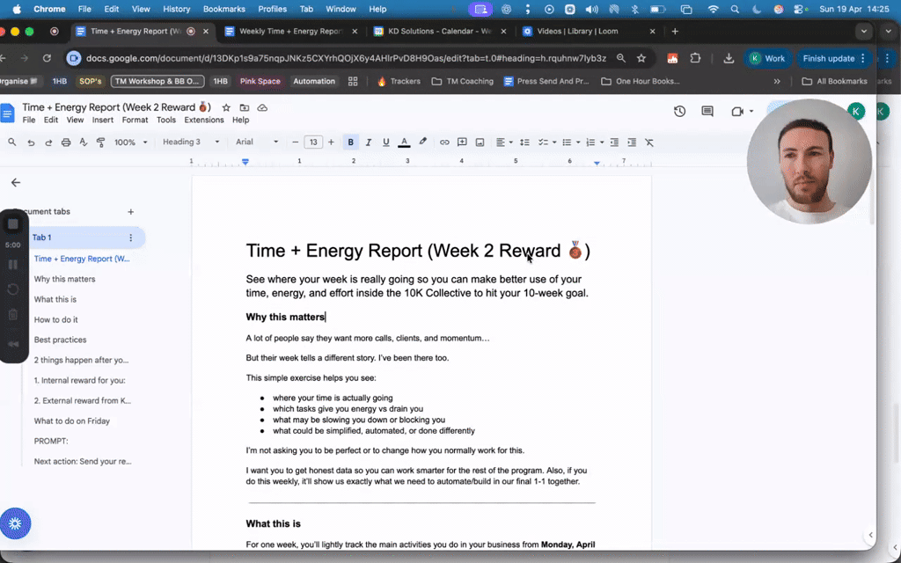Viewport: 901px width, 563px height.
Task: Switch to the KD Solutions Calendar tab
Action: coord(440,32)
